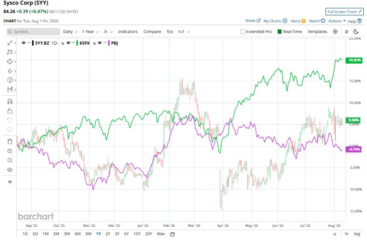367x244 pixels.
Task: Delete drawings with the trash can icon
Action: coord(10,142)
